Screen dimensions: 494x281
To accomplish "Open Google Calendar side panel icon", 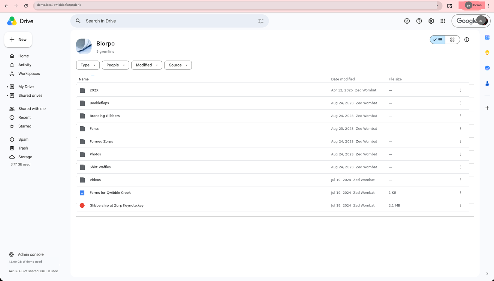I will tap(487, 37).
